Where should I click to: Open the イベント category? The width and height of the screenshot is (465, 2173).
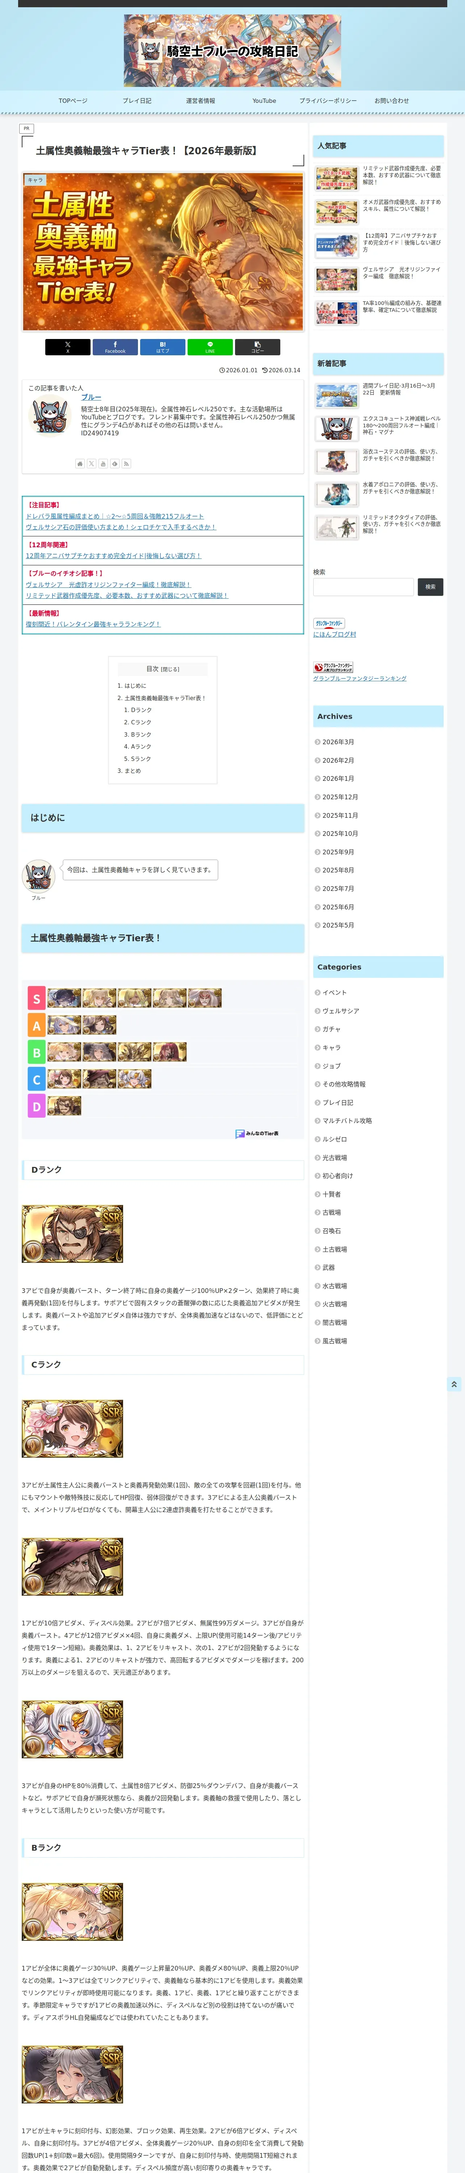334,993
